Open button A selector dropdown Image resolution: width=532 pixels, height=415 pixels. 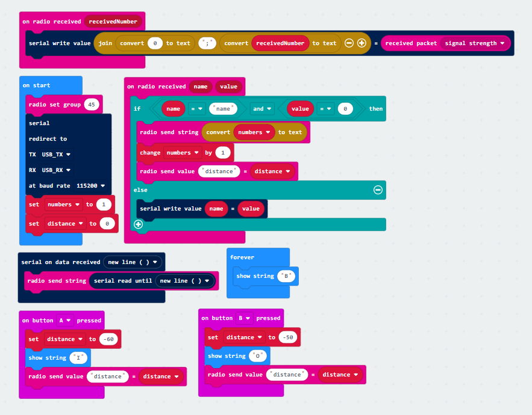[x=64, y=320]
